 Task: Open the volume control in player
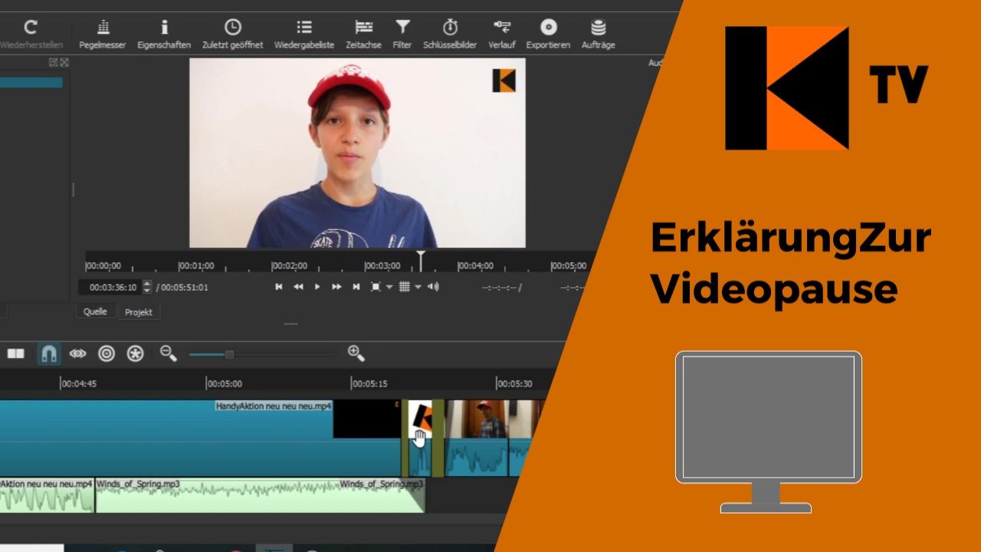tap(433, 287)
